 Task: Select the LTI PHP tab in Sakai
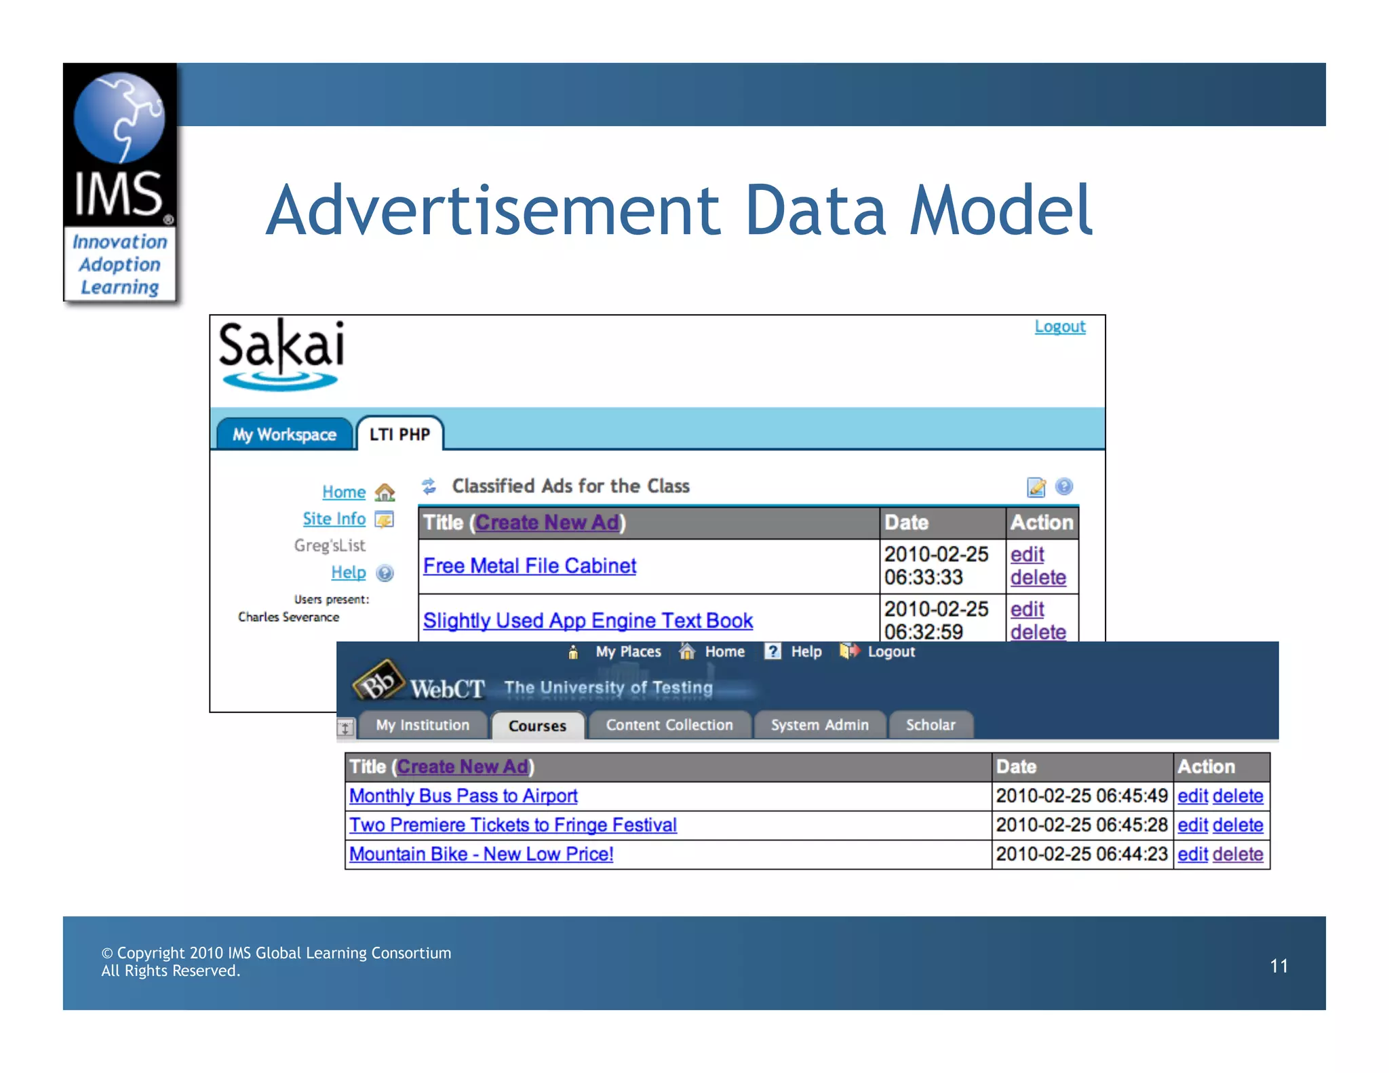(x=399, y=434)
